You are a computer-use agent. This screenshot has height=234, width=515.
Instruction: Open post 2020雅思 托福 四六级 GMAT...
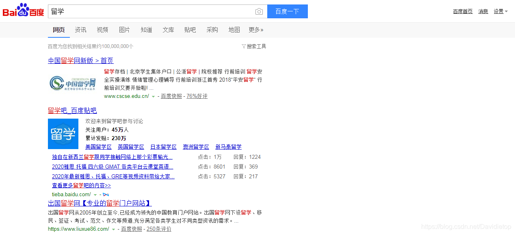point(113,167)
